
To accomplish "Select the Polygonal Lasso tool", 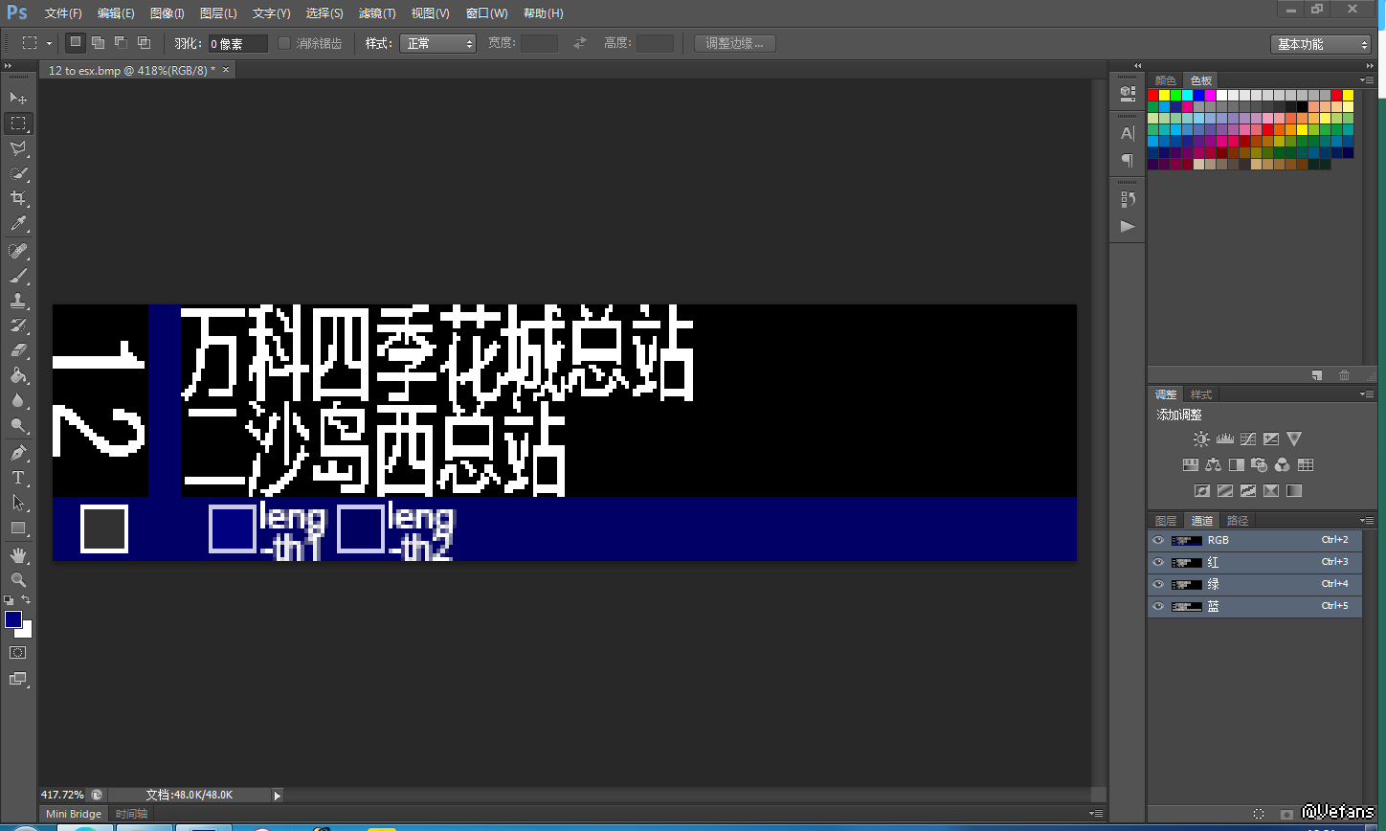I will click(18, 148).
